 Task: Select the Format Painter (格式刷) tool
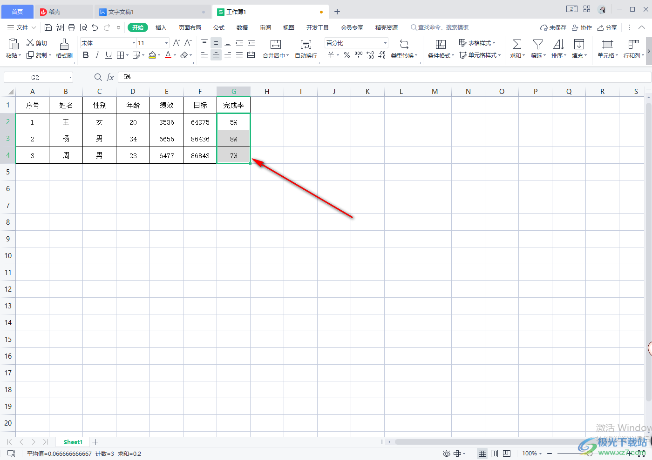64,49
